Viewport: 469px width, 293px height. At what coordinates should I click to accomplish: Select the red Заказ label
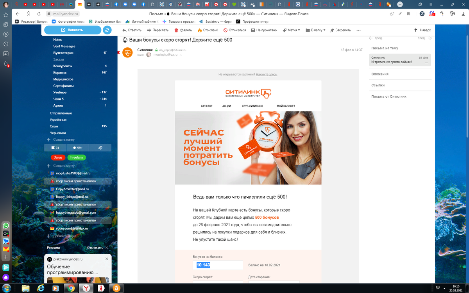click(58, 157)
